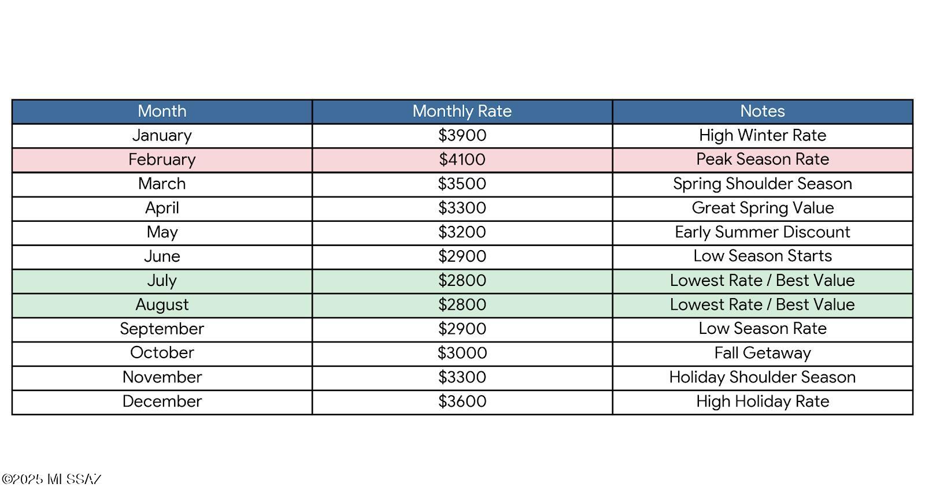Click the $3200 May rate cell

(462, 233)
